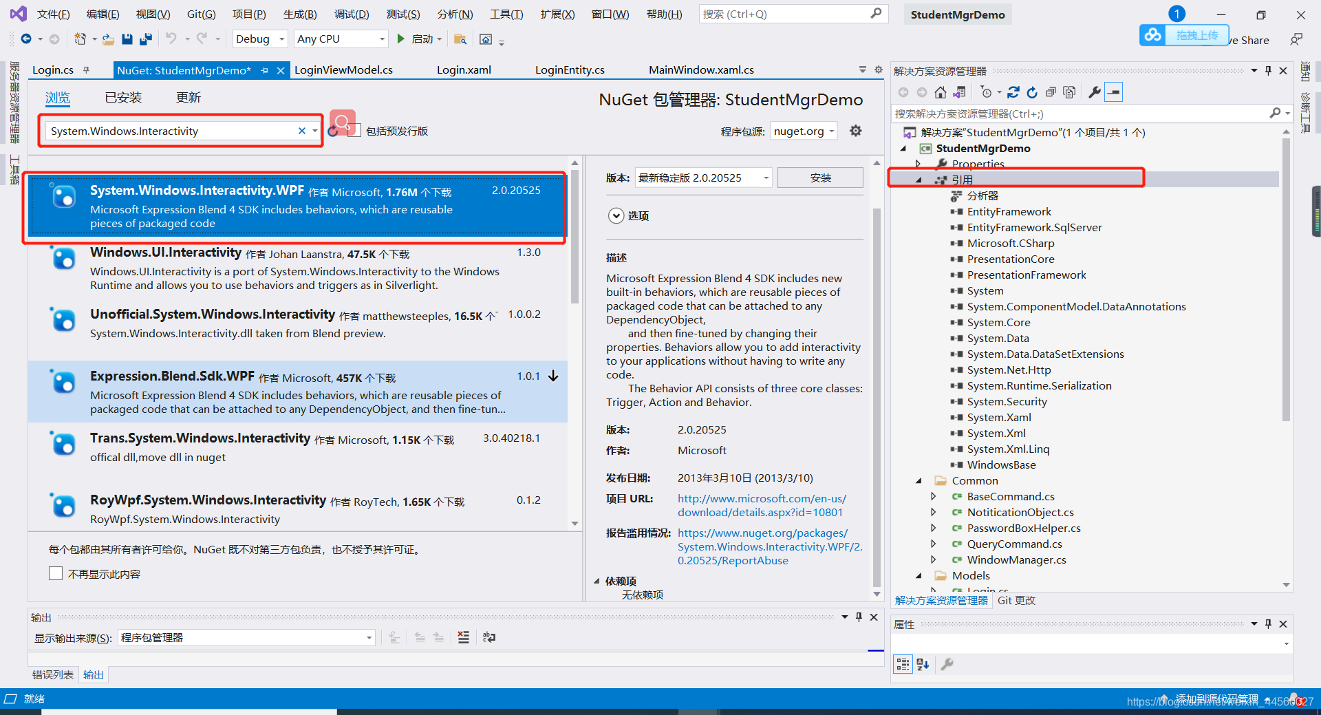Collapse the references node in Solution Explorer
Image resolution: width=1321 pixels, height=715 pixels.
point(919,180)
